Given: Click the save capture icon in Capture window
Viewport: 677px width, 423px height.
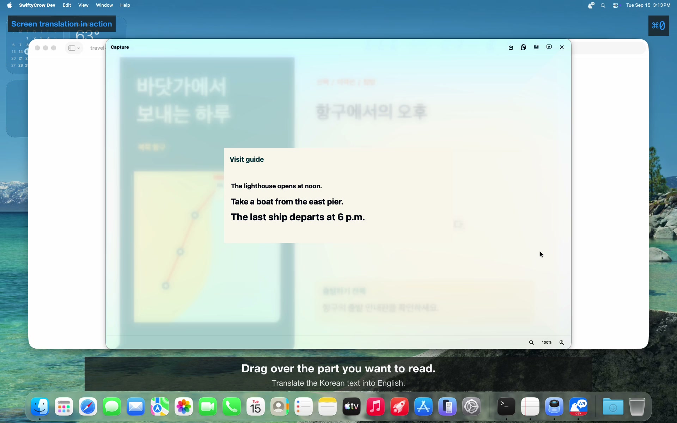Looking at the screenshot, I should click(x=511, y=47).
